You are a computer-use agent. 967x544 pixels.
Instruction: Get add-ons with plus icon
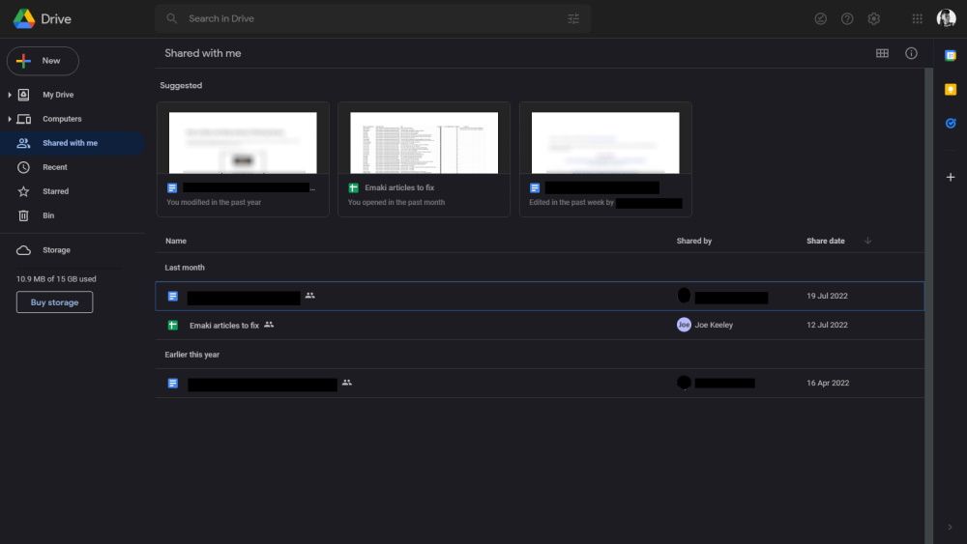(951, 177)
